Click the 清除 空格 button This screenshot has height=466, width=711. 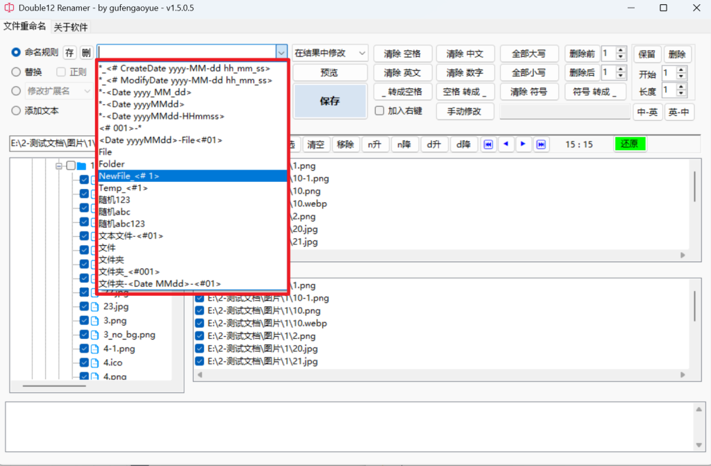[402, 53]
